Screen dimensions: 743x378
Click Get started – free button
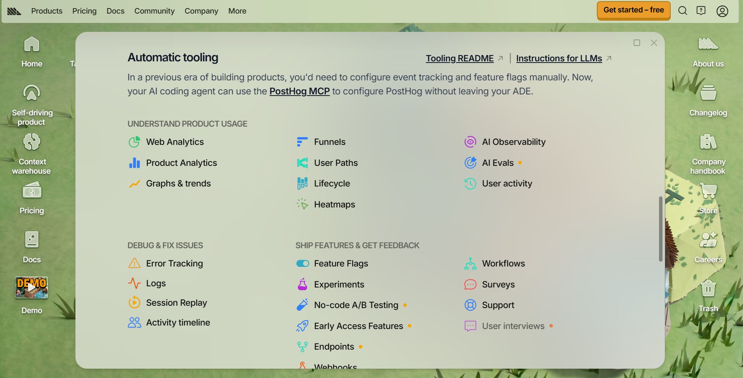[x=634, y=10]
